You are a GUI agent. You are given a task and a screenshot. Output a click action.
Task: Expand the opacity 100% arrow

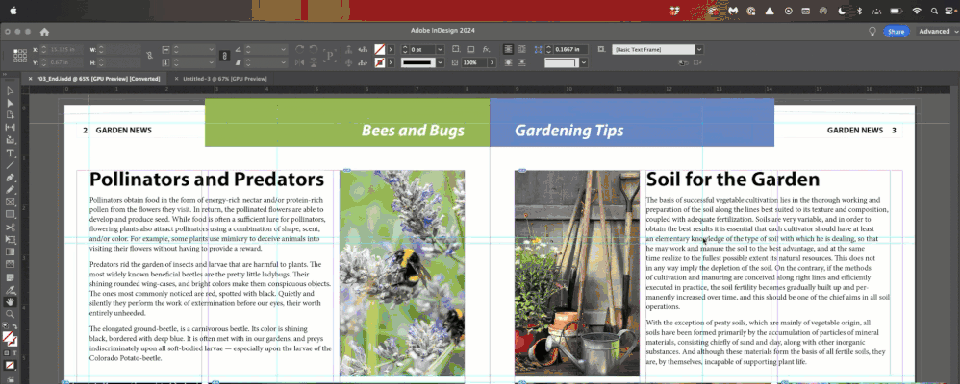pyautogui.click(x=491, y=62)
